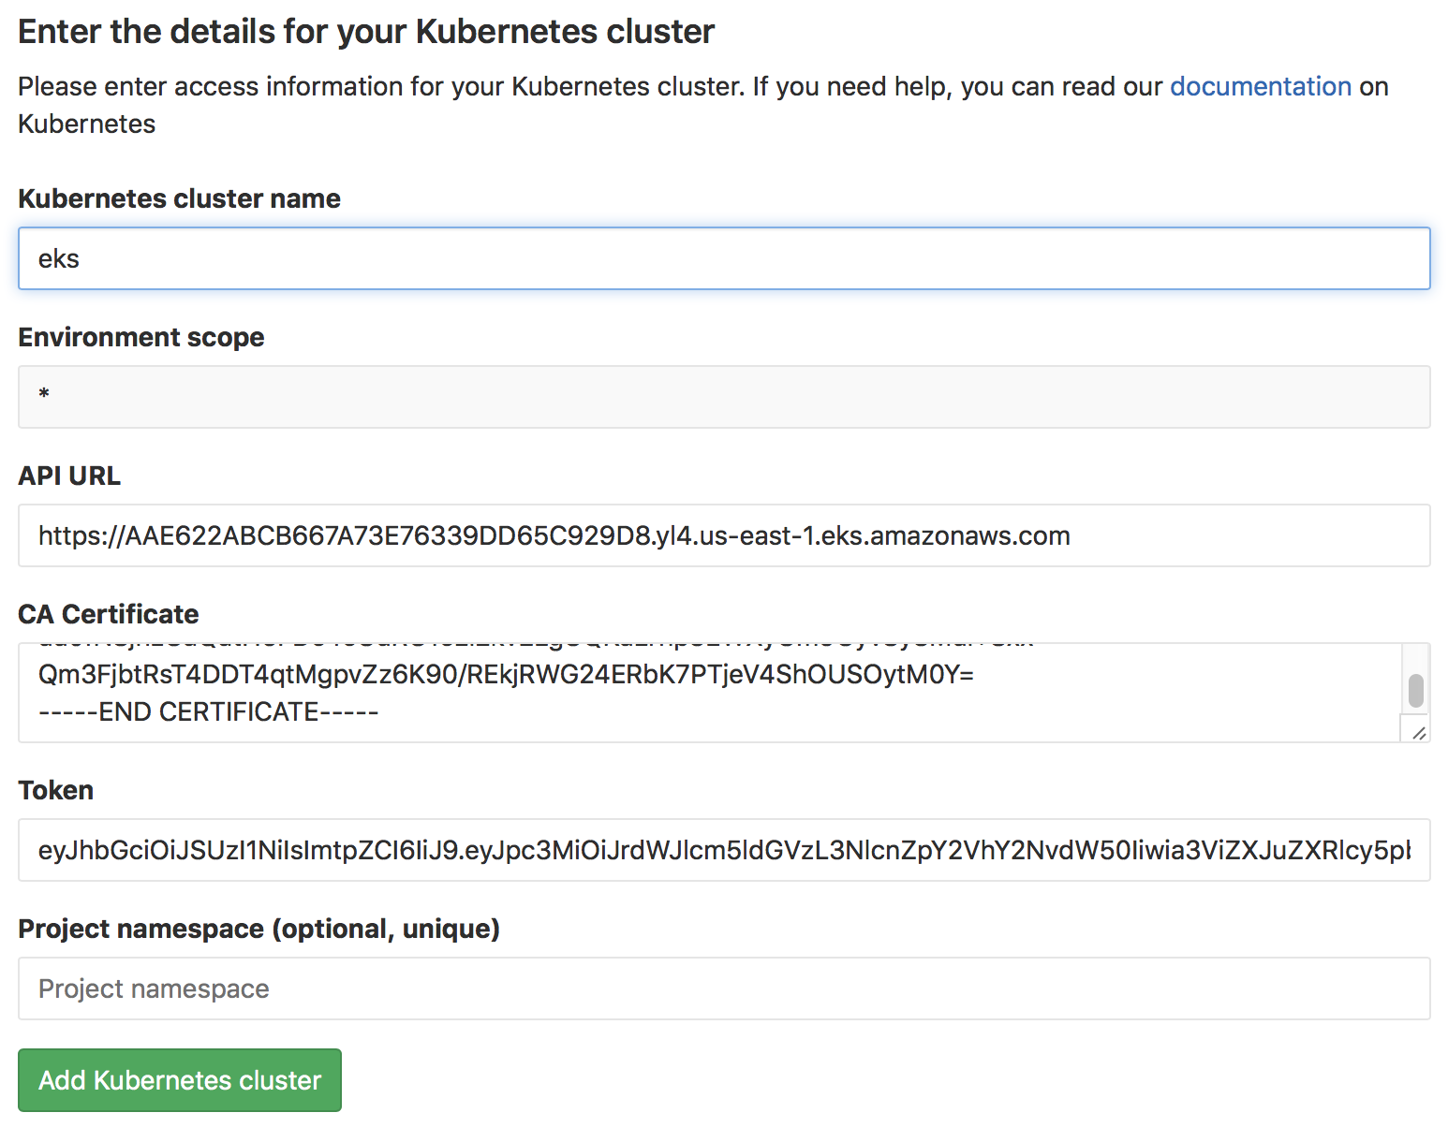The image size is (1448, 1142).
Task: Click the API URL label
Action: pyautogui.click(x=68, y=476)
